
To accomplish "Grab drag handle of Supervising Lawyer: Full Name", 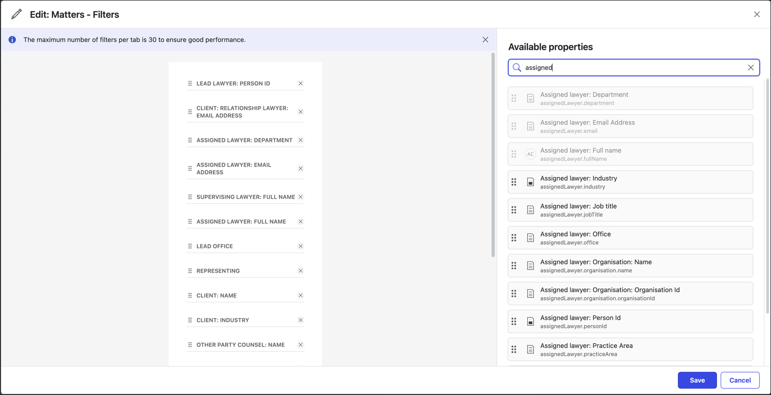I will 190,197.
